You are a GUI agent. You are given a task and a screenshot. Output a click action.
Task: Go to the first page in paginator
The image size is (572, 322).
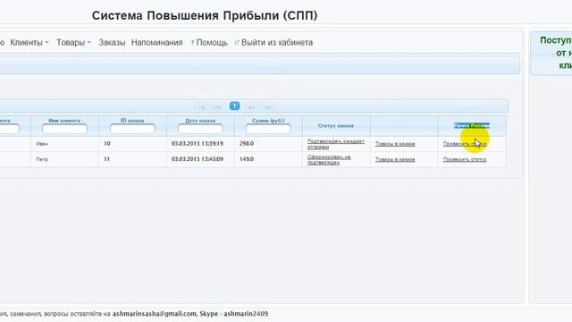click(x=201, y=107)
